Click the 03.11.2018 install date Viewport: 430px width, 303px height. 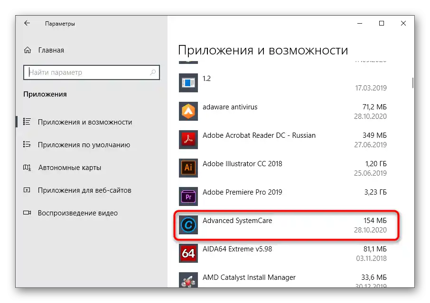372,258
